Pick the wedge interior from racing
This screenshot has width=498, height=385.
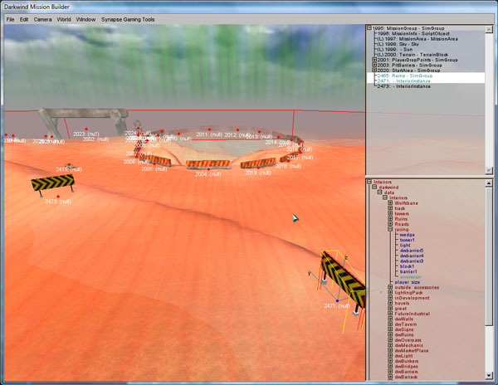point(407,235)
